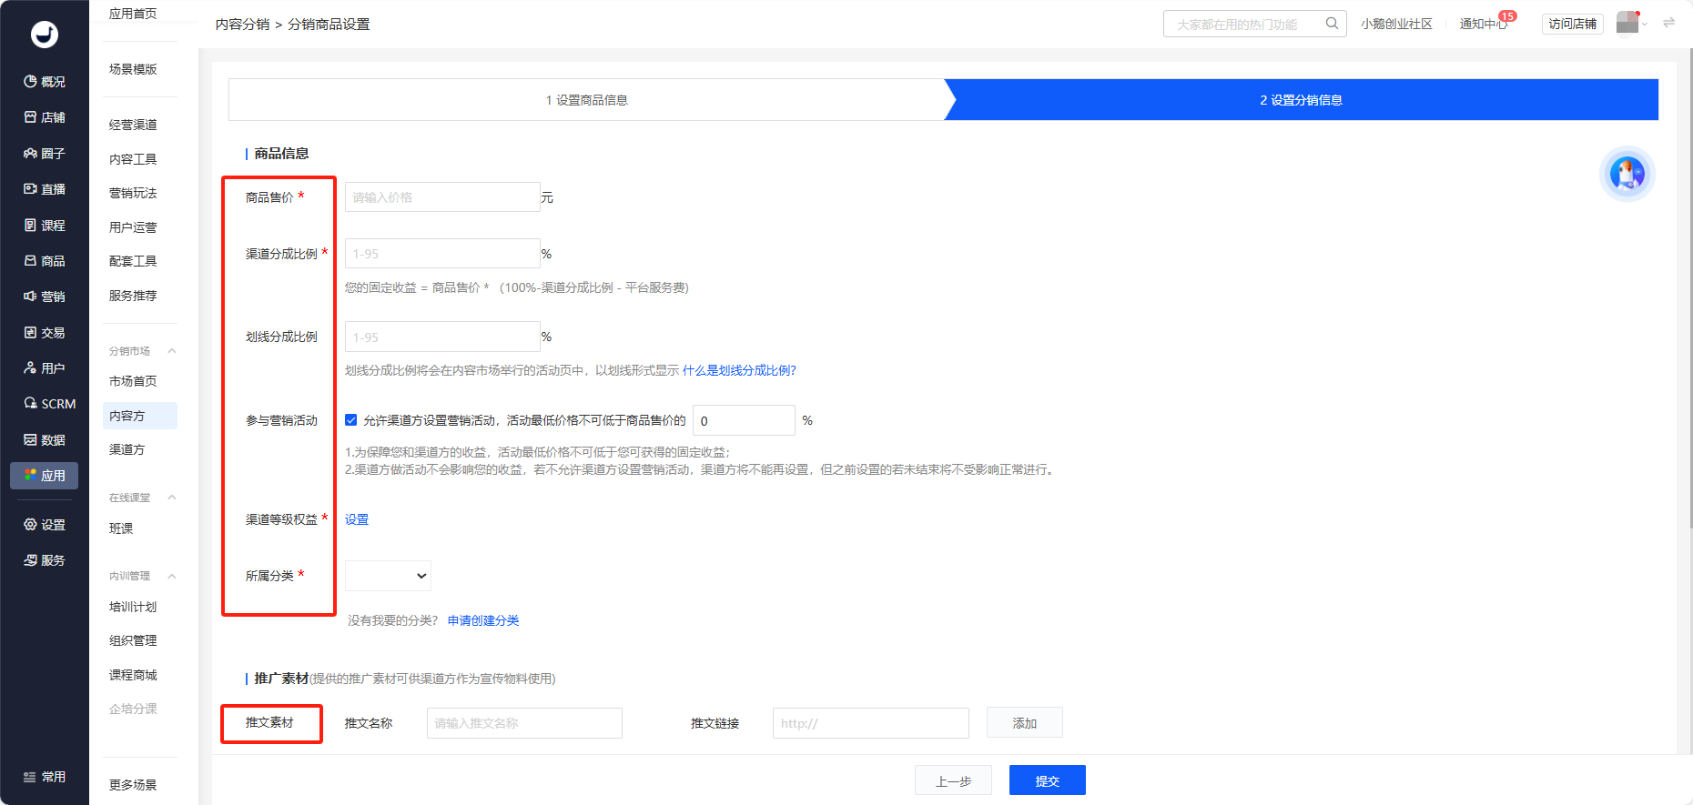Open the floating assistant robot icon
The width and height of the screenshot is (1693, 805).
click(1627, 173)
